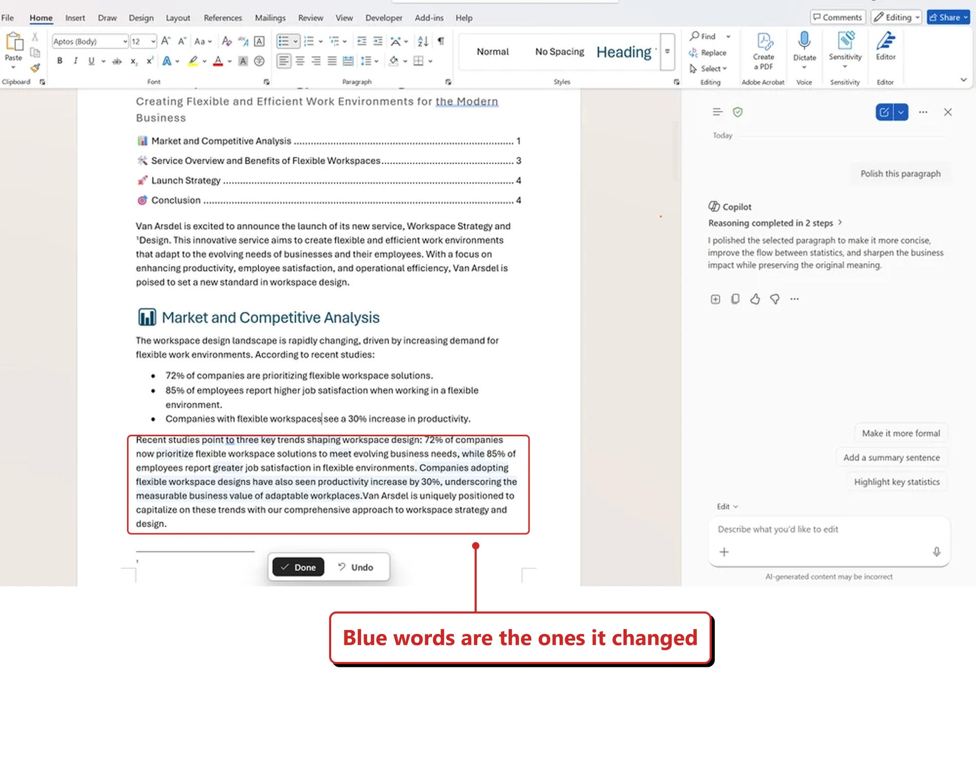This screenshot has height=761, width=976.
Task: Click 'Highlight key statistics' suggestion
Action: tap(897, 482)
